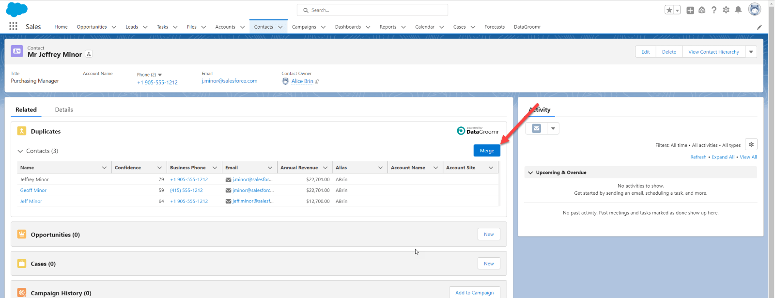Image resolution: width=775 pixels, height=298 pixels.
Task: Click the Edit button
Action: pos(646,52)
